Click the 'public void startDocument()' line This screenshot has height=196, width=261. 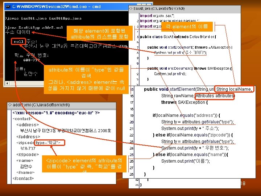(190, 47)
